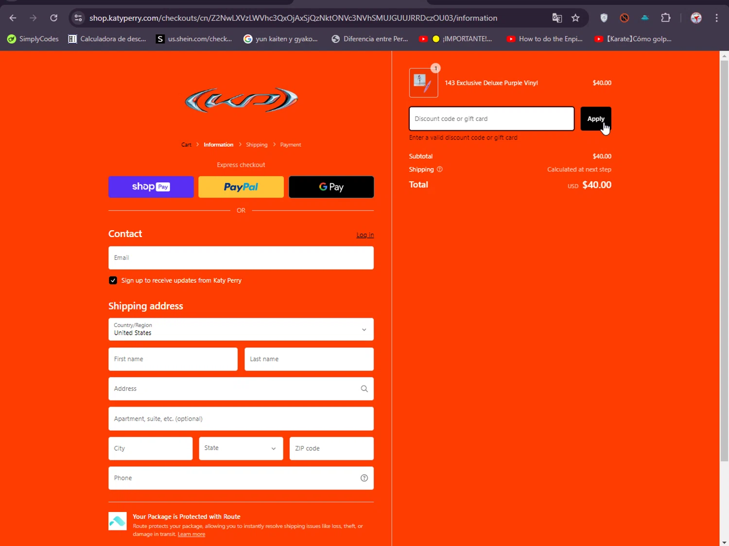
Task: Click the page vertical scrollbar
Action: click(724, 260)
